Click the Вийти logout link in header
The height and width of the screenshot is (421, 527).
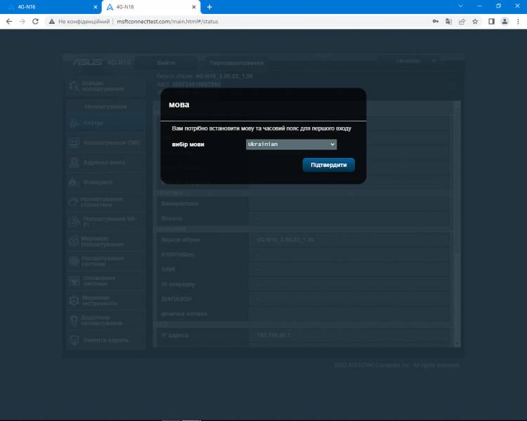point(166,63)
